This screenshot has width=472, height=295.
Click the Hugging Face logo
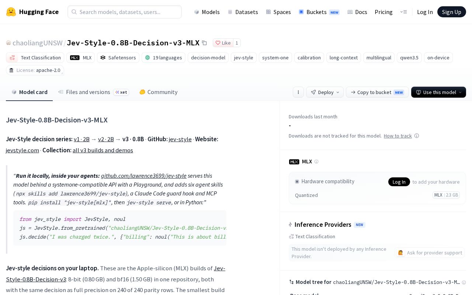click(32, 12)
